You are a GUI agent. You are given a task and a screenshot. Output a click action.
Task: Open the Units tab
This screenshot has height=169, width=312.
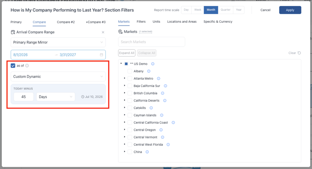click(156, 22)
